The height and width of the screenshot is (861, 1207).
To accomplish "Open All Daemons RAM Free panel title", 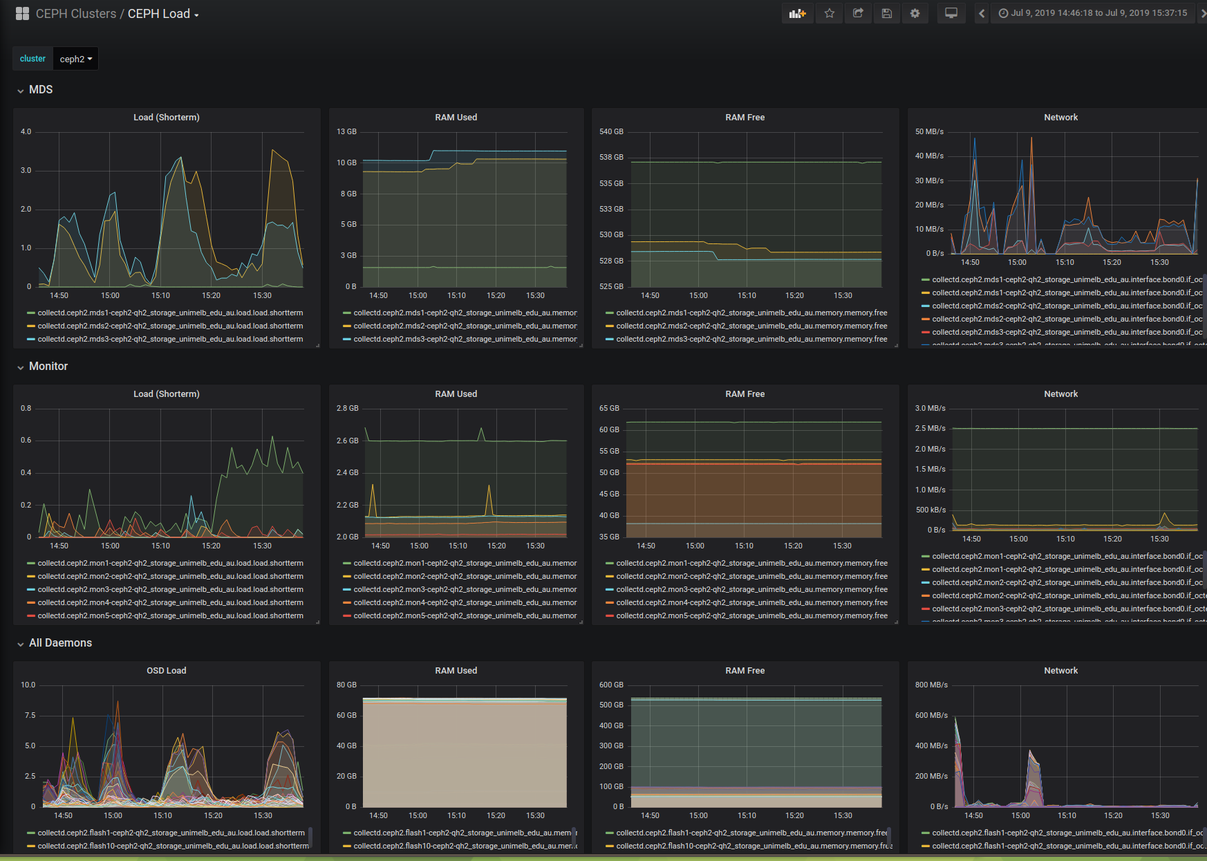I will [745, 671].
